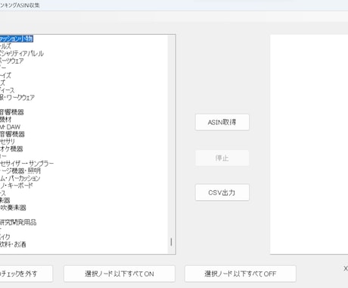Select the セサイザー・サンプラー tree row
The height and width of the screenshot is (288, 348).
26,164
